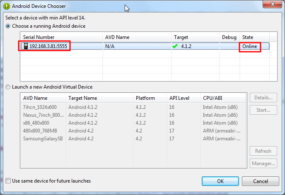
Task: Click the Debug column header
Action: 229,37
